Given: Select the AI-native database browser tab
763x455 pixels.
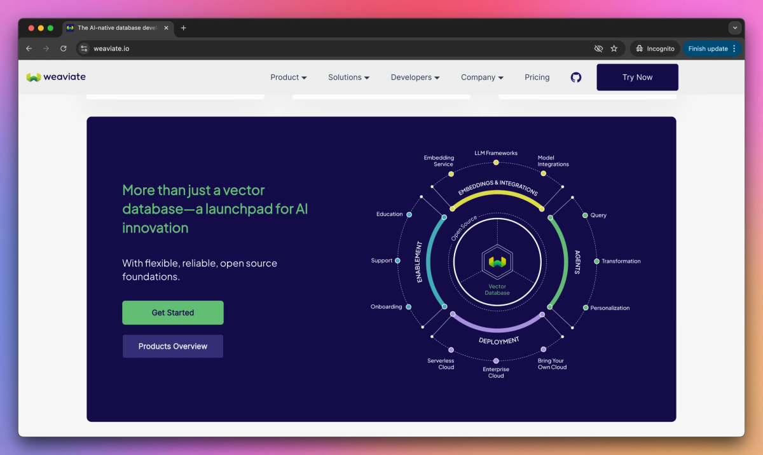Looking at the screenshot, I should [117, 28].
